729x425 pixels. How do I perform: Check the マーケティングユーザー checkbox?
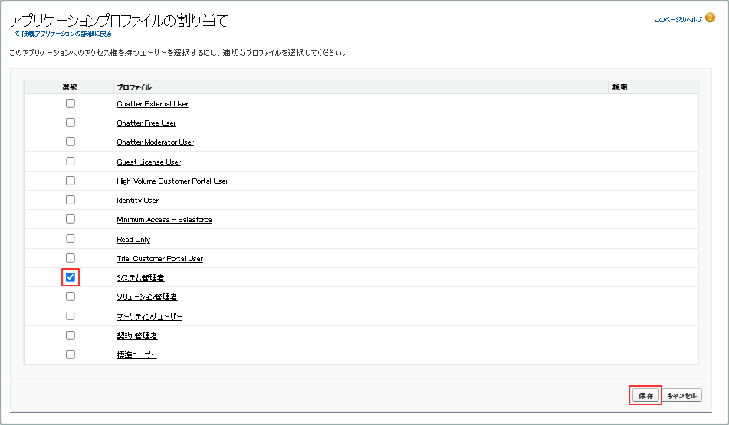pyautogui.click(x=71, y=315)
